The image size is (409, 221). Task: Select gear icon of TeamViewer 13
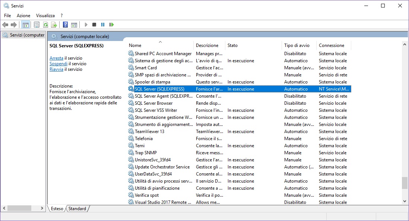tap(131, 131)
